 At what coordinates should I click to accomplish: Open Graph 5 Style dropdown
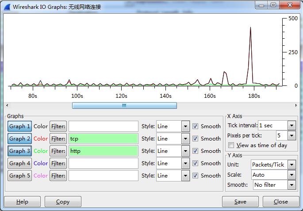(185, 176)
